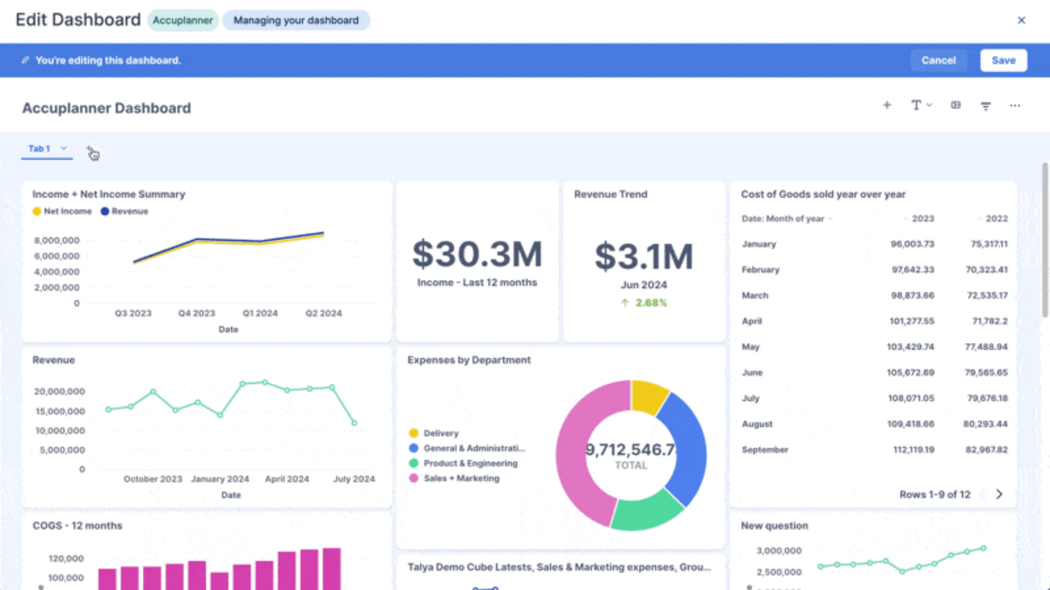Click the Revenue line chart card title
This screenshot has height=590, width=1050.
(x=54, y=360)
